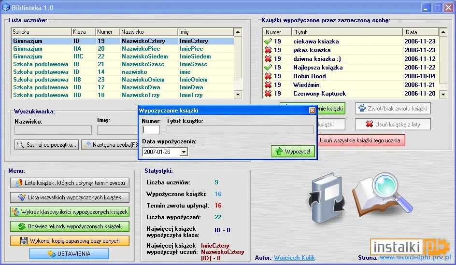
Task: Click magnifier Szukaj od początku button
Action: coord(46,145)
